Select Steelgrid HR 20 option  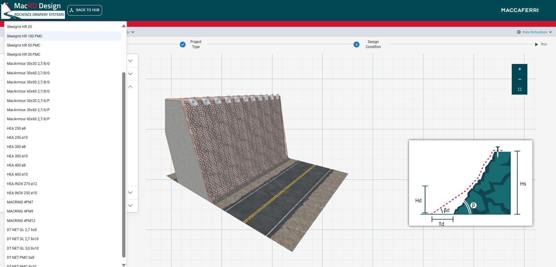pos(63,27)
